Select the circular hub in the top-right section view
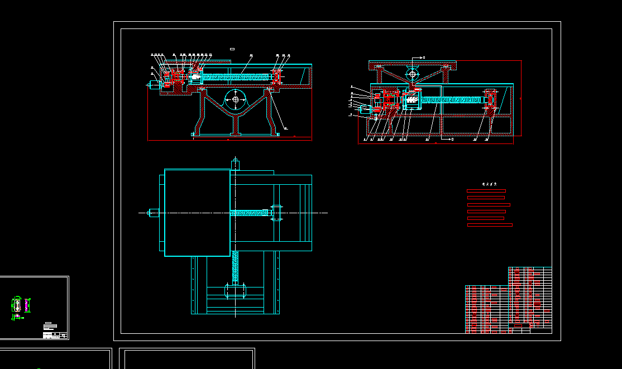 [413, 74]
